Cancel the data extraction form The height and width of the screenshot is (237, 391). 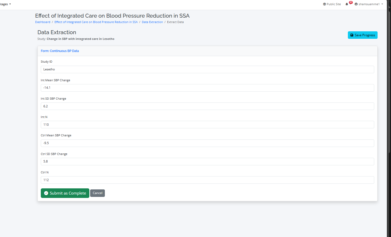click(x=97, y=193)
